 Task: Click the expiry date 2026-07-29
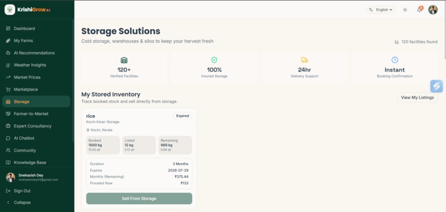click(x=178, y=170)
